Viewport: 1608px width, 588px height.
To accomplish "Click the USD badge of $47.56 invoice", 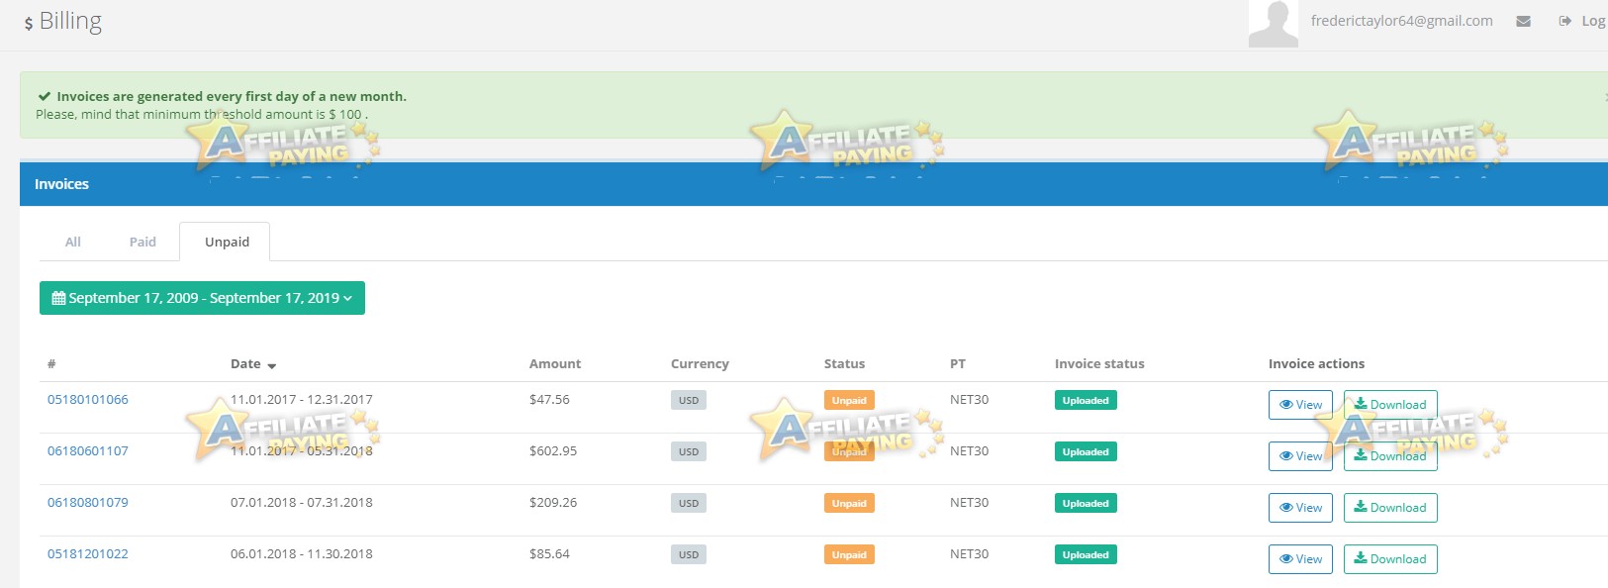I will pos(689,401).
